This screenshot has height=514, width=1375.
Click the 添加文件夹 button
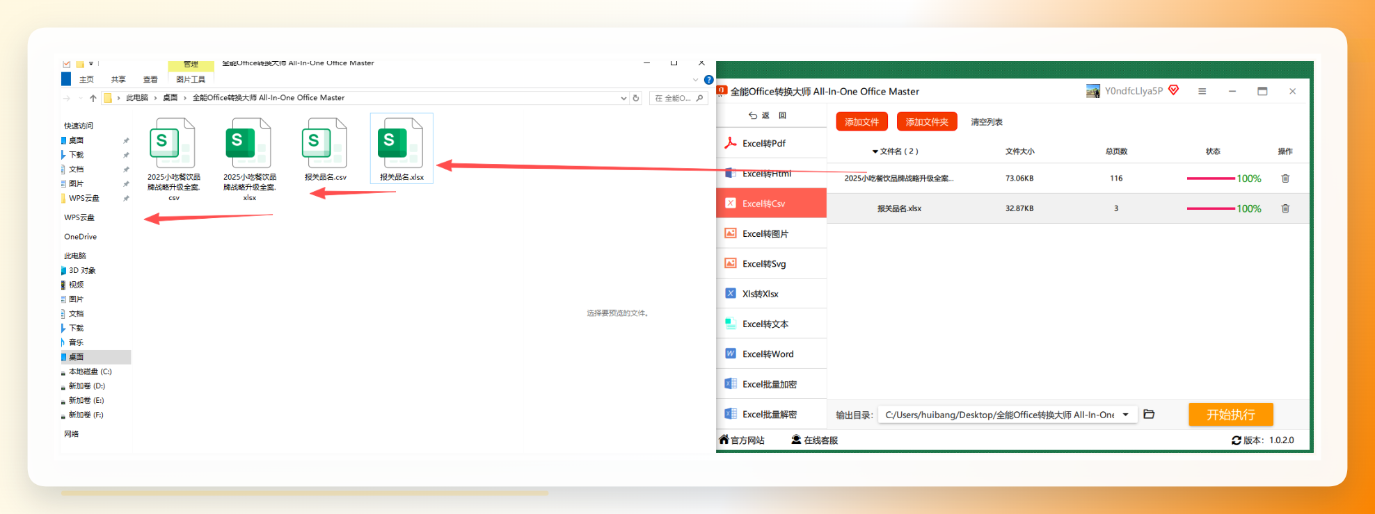(927, 122)
